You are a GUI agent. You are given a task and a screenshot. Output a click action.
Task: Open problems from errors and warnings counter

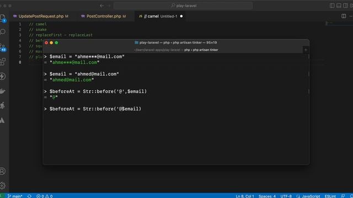44,196
